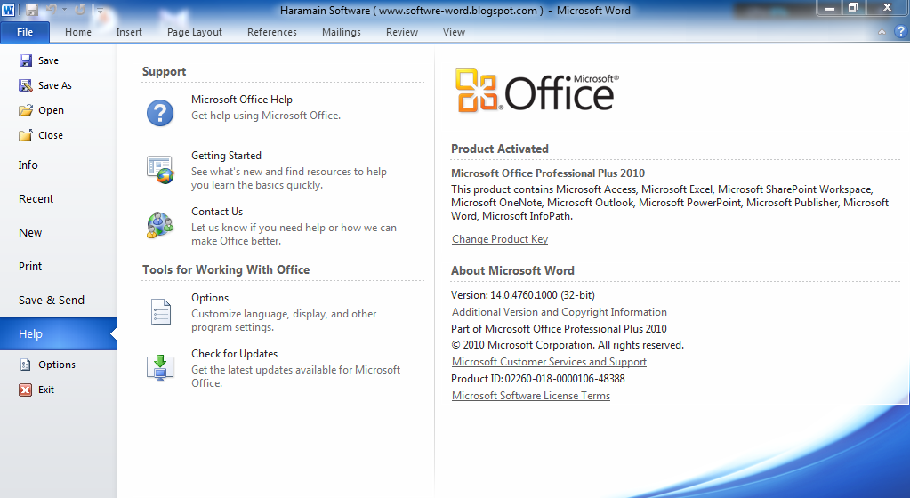This screenshot has width=910, height=498.
Task: Click the Getting Started globe icon
Action: point(160,170)
